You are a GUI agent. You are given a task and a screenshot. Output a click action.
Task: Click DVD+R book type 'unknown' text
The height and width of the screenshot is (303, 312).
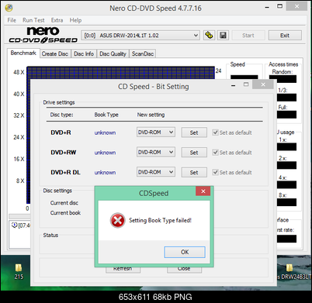[105, 133]
